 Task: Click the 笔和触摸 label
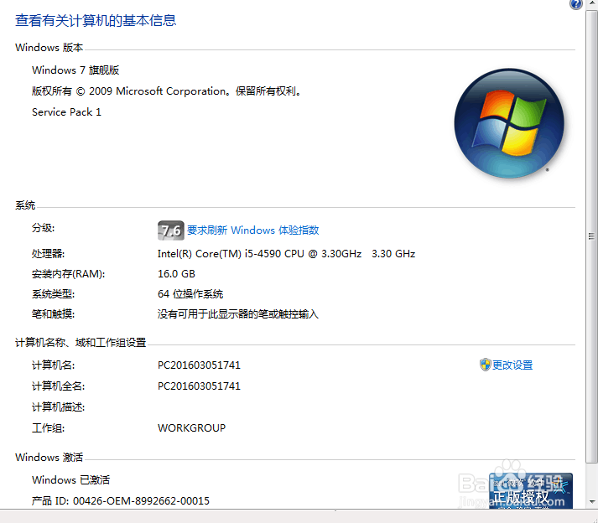pos(53,314)
